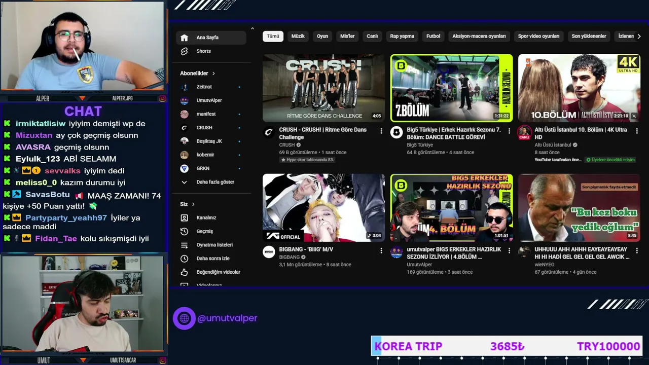
Task: Open UmutvAlper subscription avatar in sidebar
Action: [x=185, y=100]
